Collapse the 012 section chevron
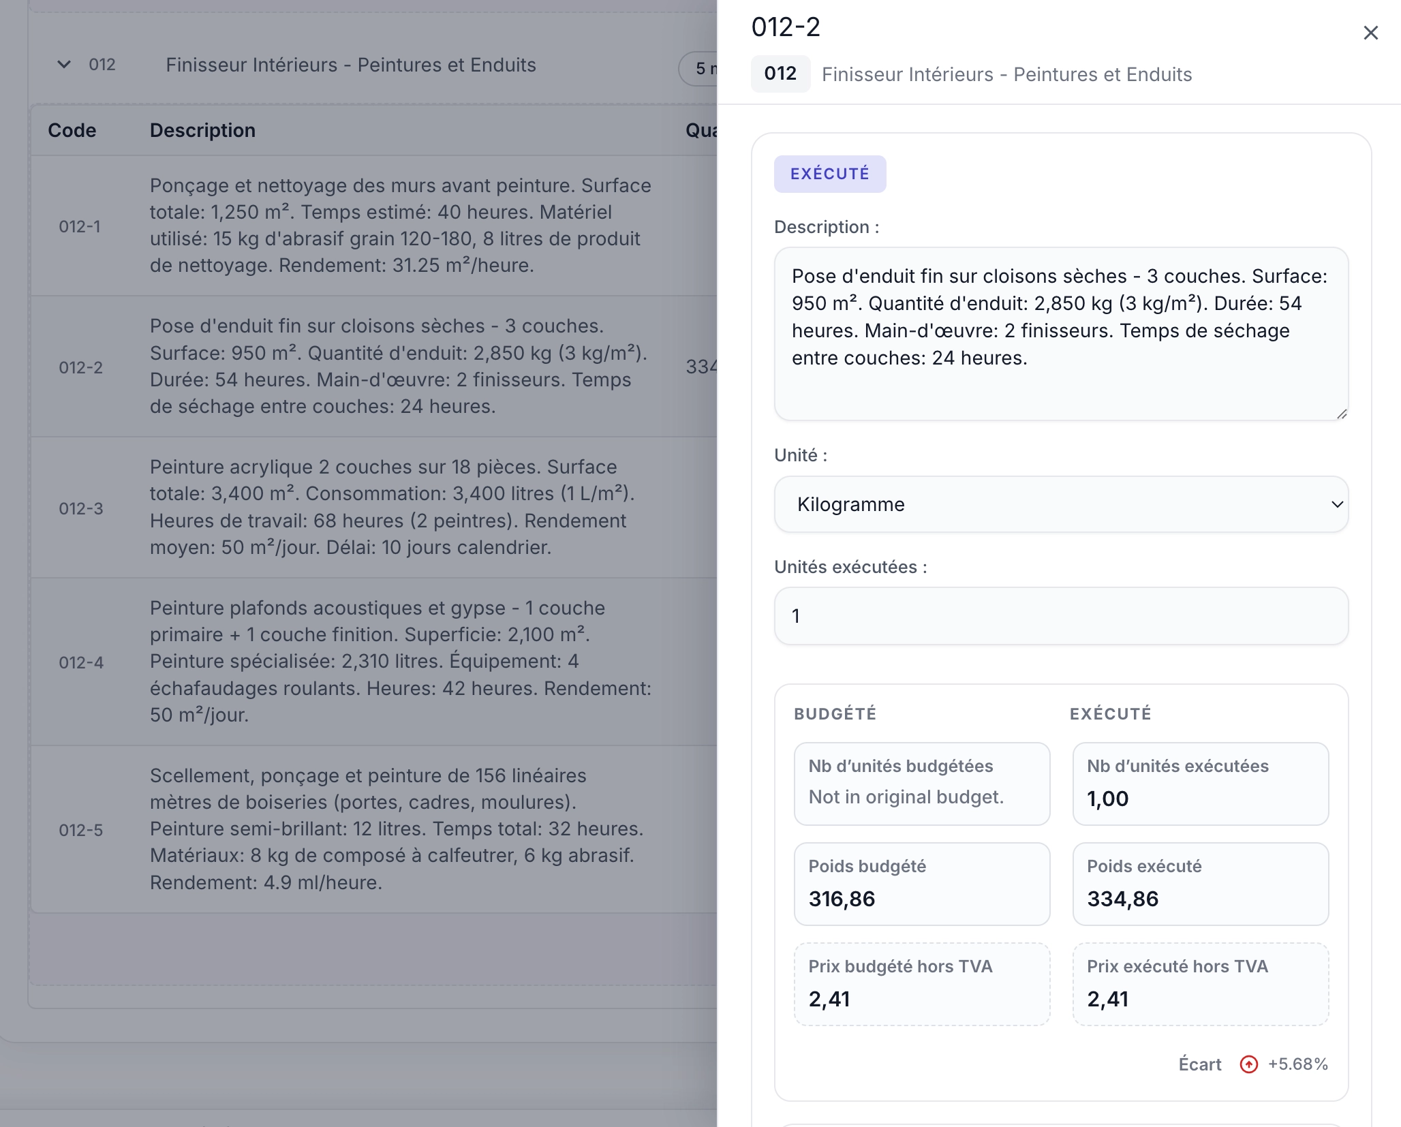 pyautogui.click(x=64, y=65)
